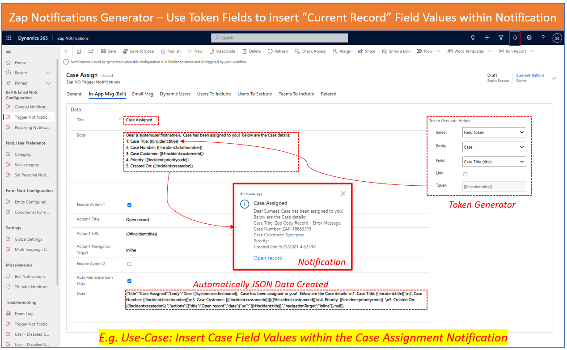
Task: Deactivate the record
Action: pos(222,51)
